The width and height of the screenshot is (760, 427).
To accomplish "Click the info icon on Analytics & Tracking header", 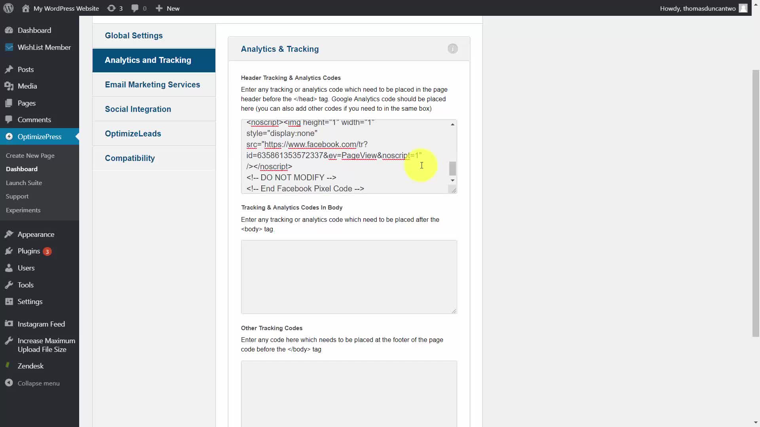I will tap(452, 49).
